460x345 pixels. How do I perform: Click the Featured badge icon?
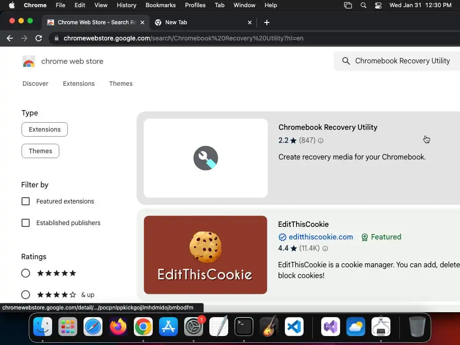pos(365,237)
